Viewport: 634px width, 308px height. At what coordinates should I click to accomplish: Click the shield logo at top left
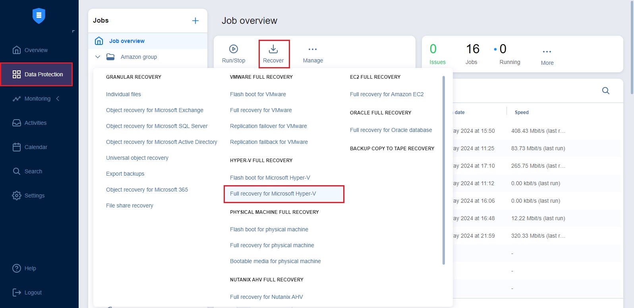pyautogui.click(x=39, y=16)
